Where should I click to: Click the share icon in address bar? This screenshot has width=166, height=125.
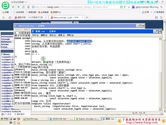[x=121, y=7]
